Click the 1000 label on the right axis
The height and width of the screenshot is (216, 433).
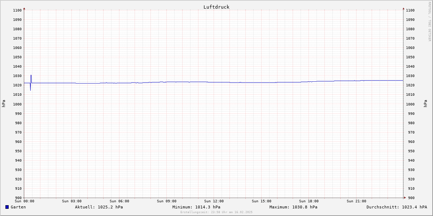point(410,104)
